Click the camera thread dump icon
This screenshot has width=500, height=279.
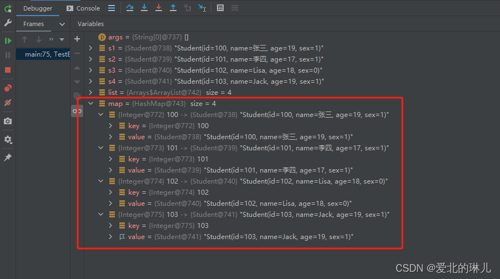point(8,121)
